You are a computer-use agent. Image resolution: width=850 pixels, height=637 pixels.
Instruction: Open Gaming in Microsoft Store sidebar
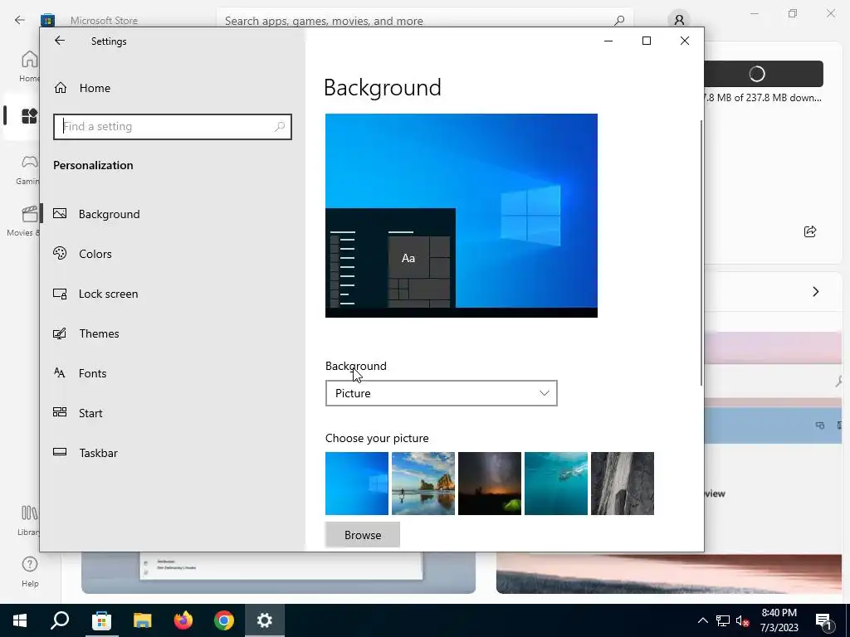click(x=28, y=169)
